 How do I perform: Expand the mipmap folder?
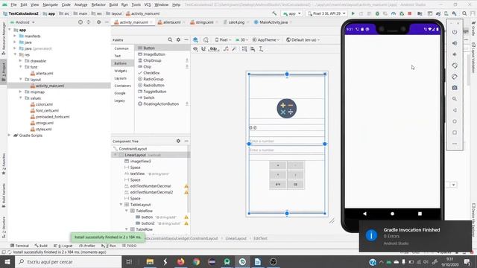click(x=20, y=92)
